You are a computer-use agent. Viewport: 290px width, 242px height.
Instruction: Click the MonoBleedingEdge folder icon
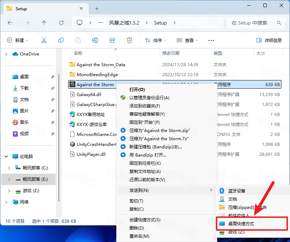pos(72,74)
